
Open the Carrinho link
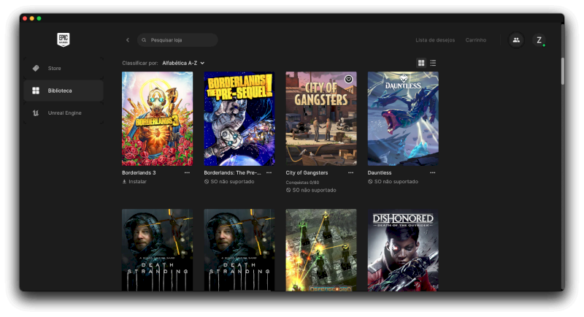476,40
